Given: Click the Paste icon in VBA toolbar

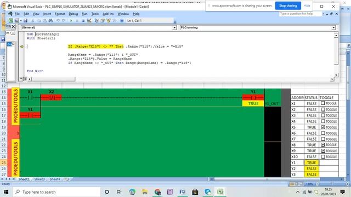Looking at the screenshot, I should click(x=45, y=21).
